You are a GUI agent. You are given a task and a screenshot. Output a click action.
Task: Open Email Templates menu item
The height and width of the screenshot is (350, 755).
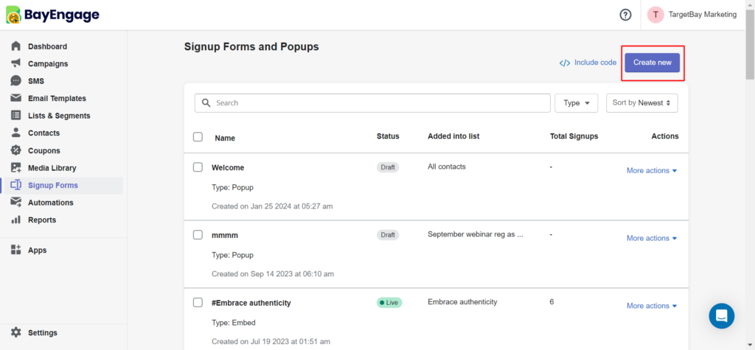coord(57,99)
